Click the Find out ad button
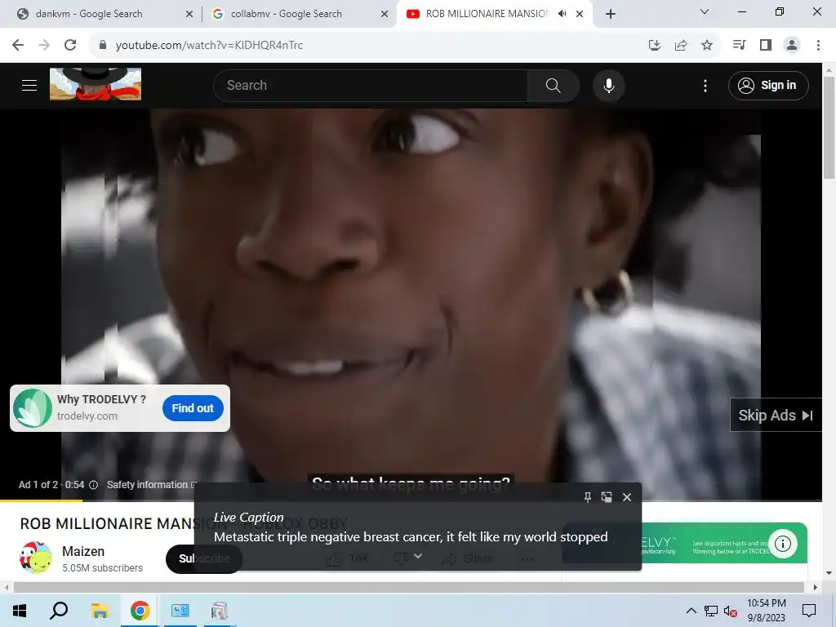Screen dimensions: 836x627 193,408
